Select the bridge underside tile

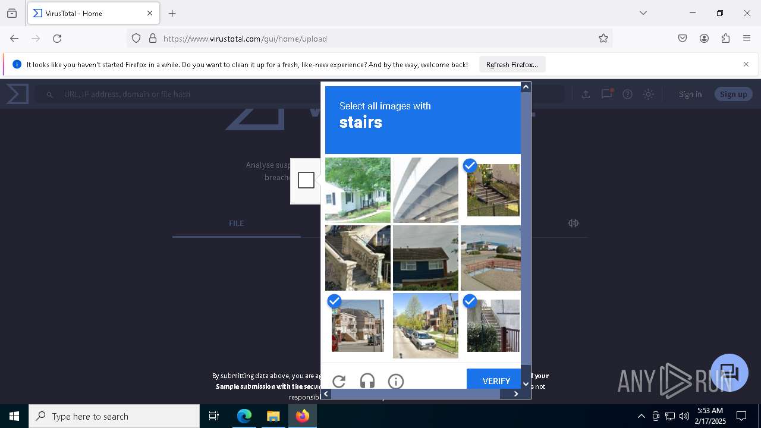pyautogui.click(x=426, y=190)
